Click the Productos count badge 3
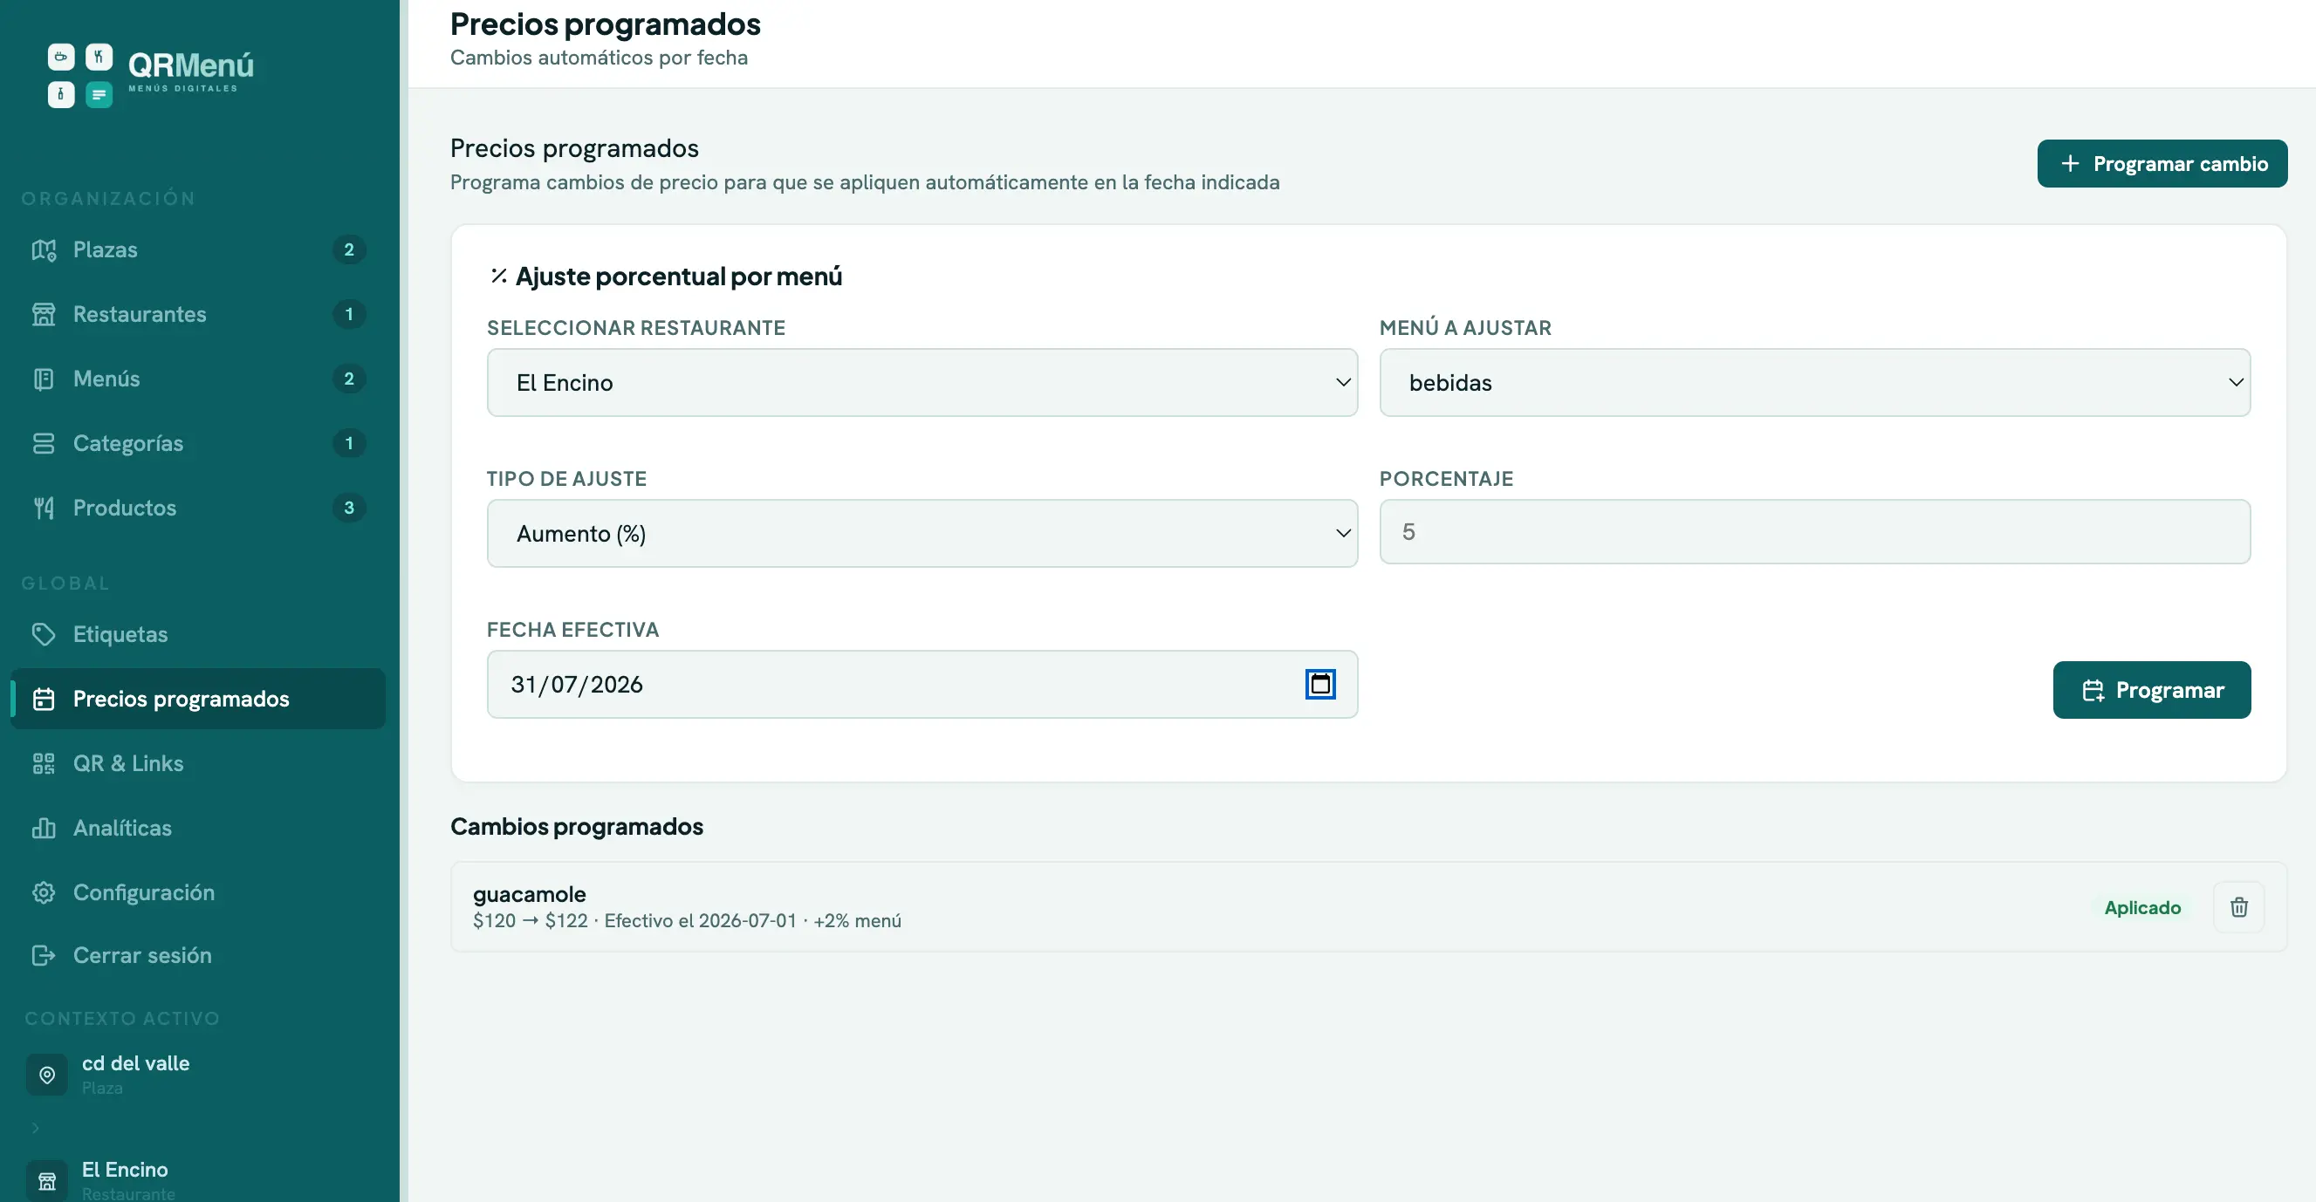 coord(349,509)
